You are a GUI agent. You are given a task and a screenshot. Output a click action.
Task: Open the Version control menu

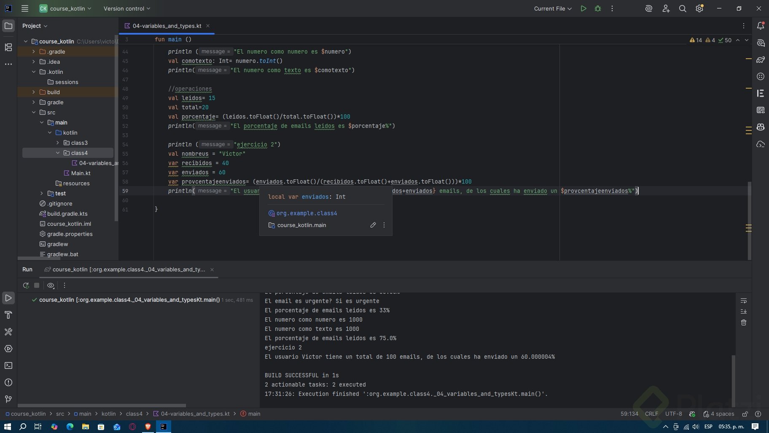point(126,8)
